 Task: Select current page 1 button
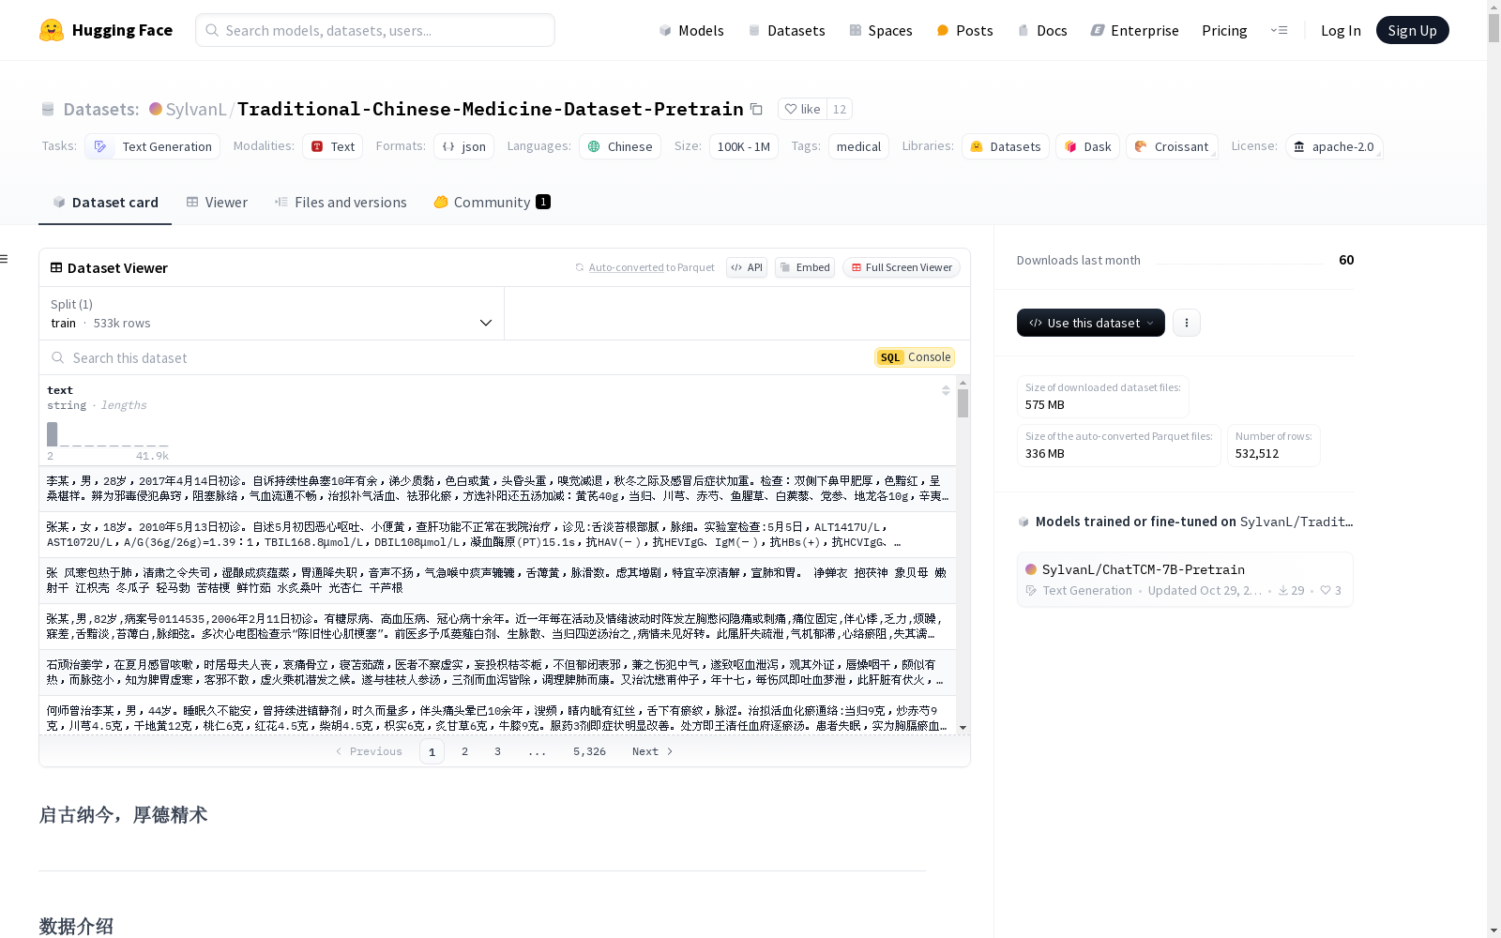coord(432,751)
